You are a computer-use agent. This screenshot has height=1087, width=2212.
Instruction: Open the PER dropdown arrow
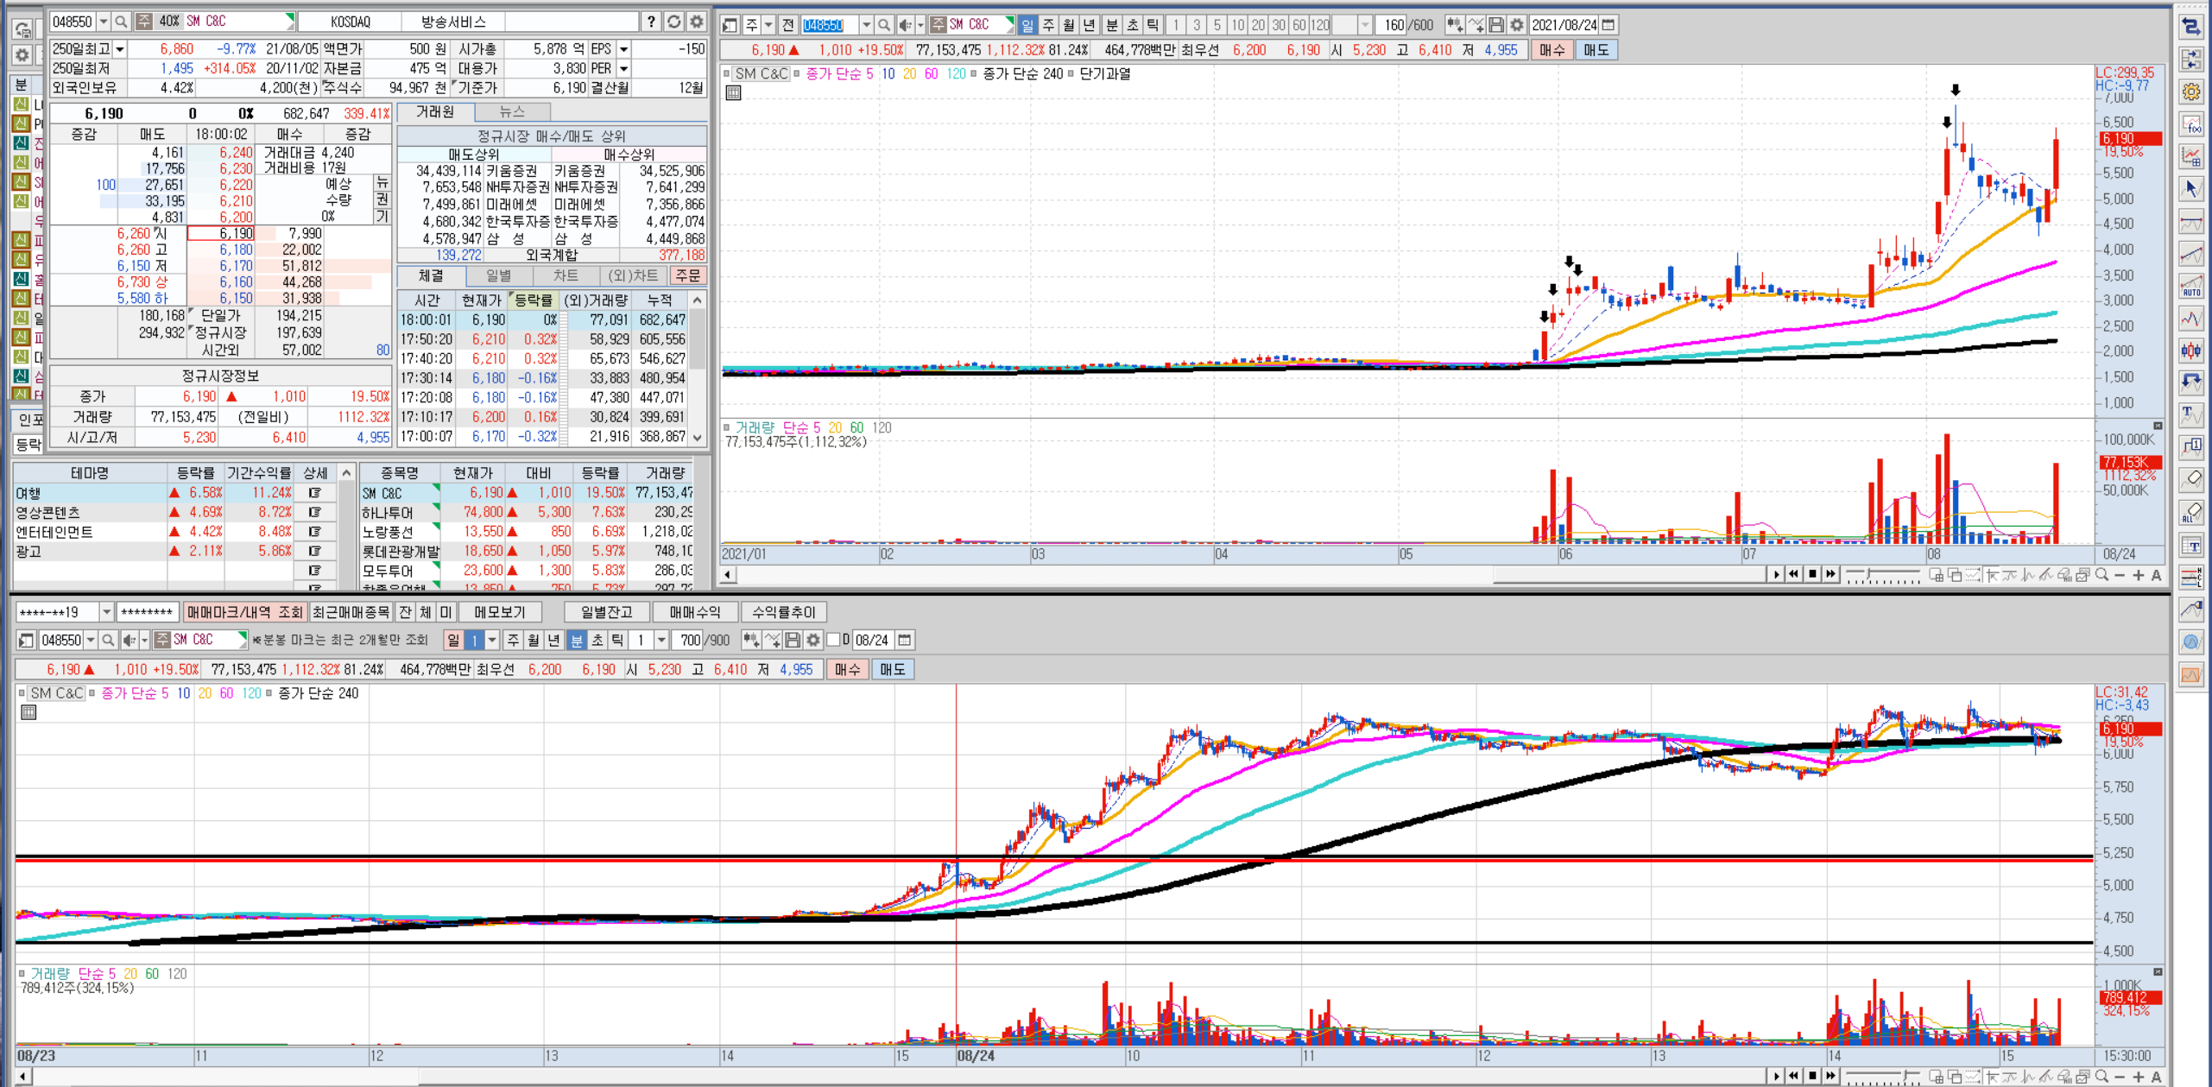point(623,68)
